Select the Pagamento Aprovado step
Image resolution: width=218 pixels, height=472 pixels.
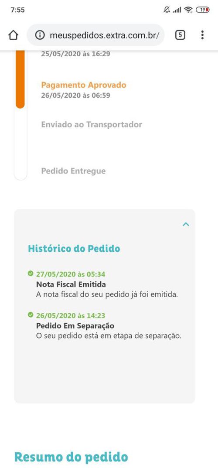[x=84, y=85]
